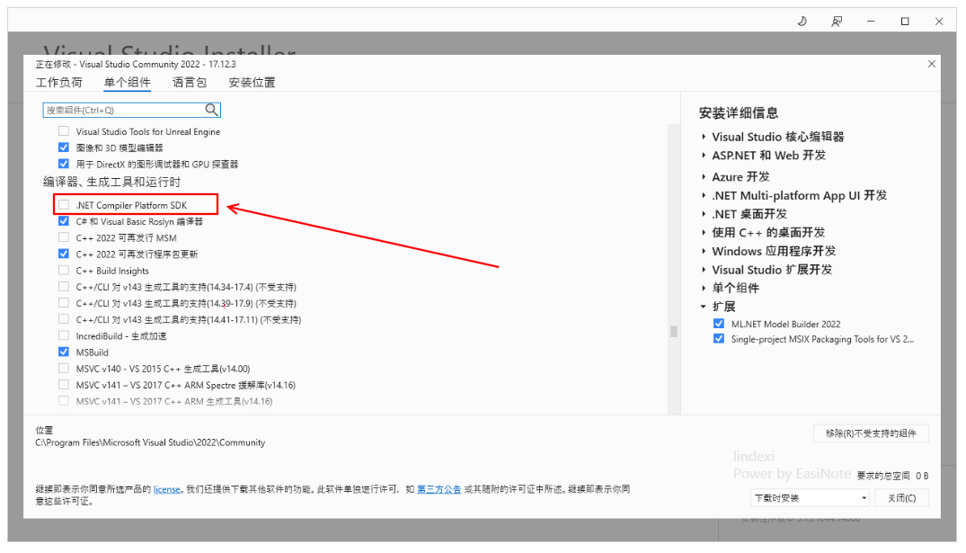Expand Visual Studio 扩展开发 details
Viewport: 966px width, 553px height.
pos(704,270)
